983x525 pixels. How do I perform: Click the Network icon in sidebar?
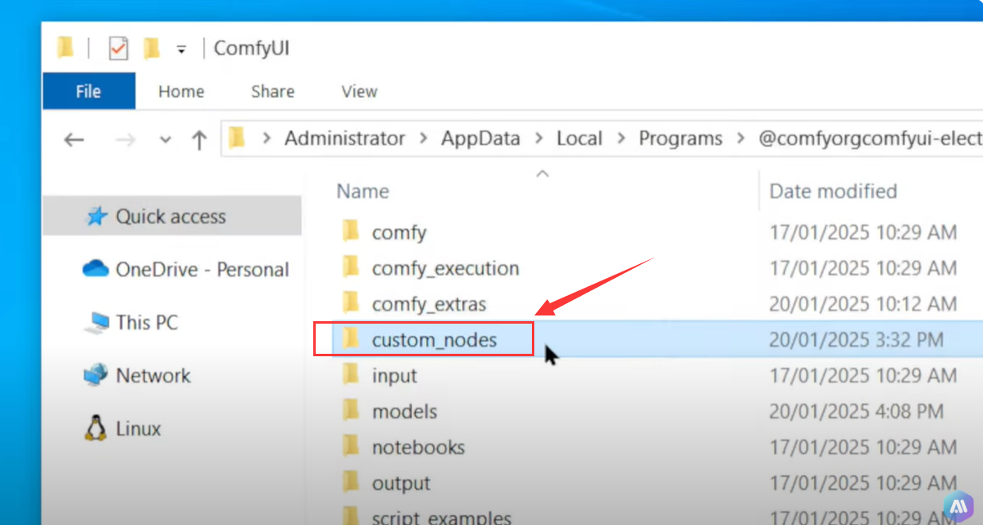96,376
